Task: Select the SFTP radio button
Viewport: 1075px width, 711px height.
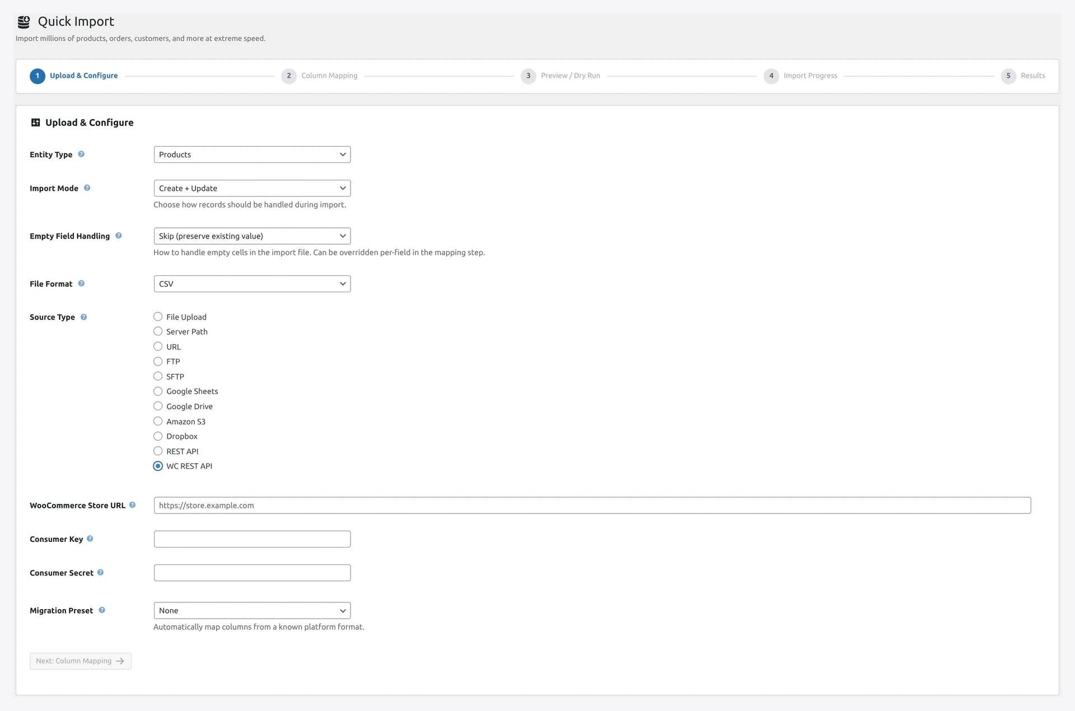Action: 158,376
